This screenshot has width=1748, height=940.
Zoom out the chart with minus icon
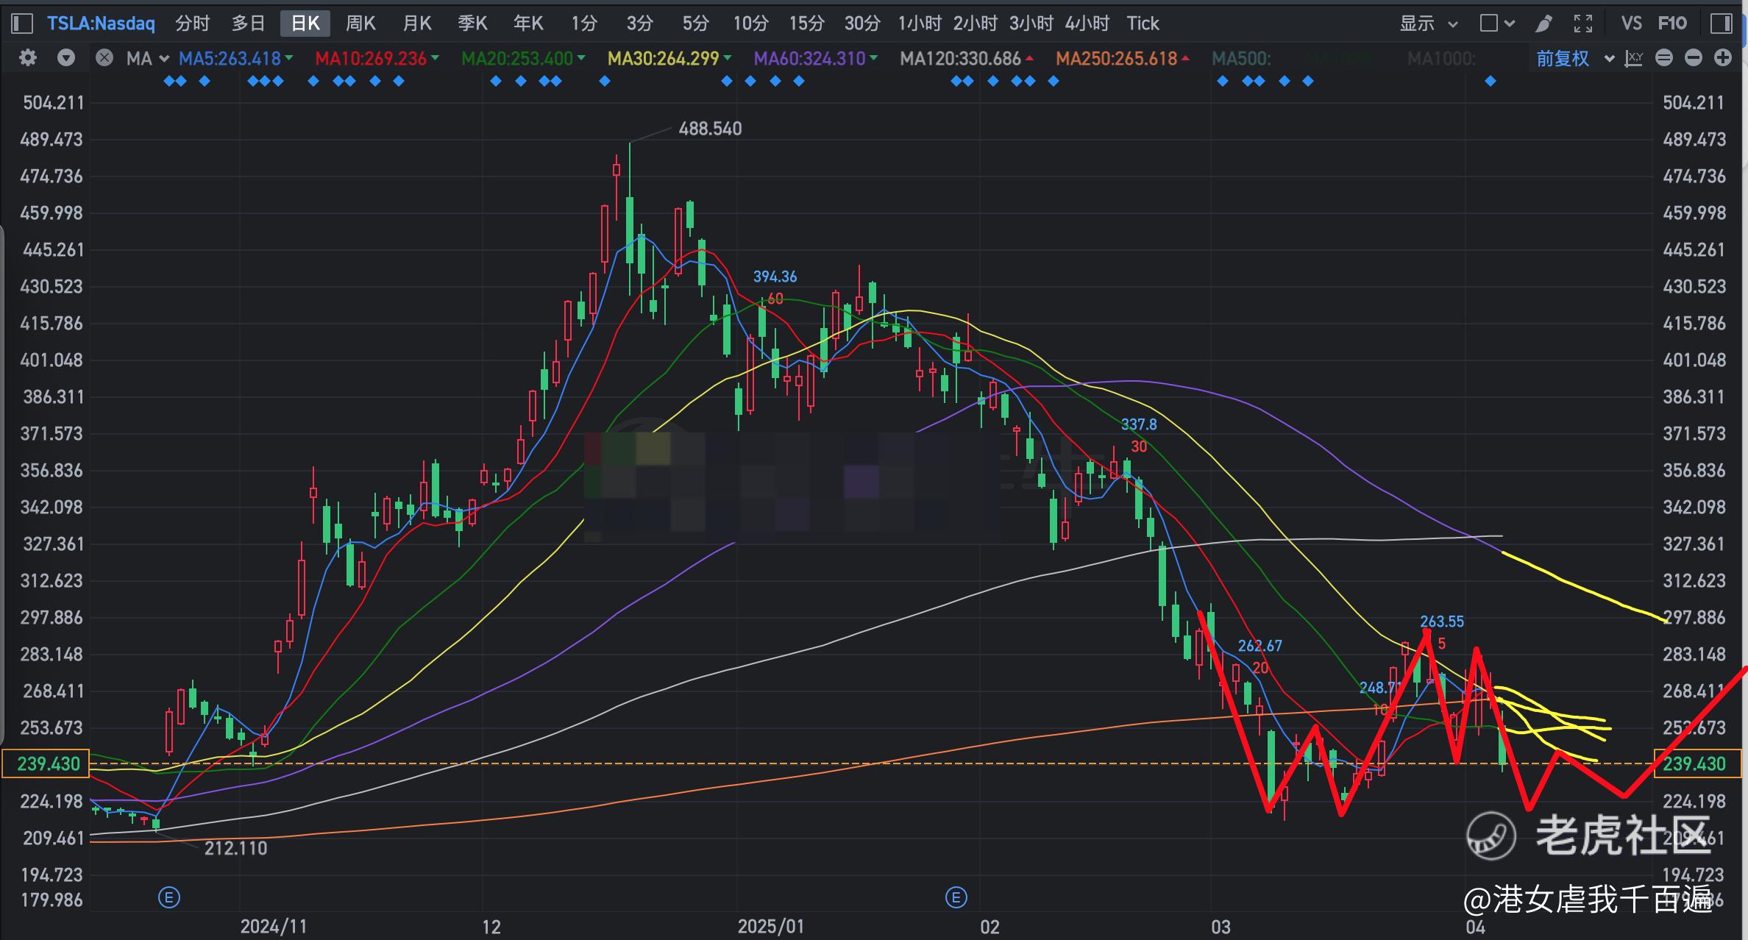[1694, 58]
